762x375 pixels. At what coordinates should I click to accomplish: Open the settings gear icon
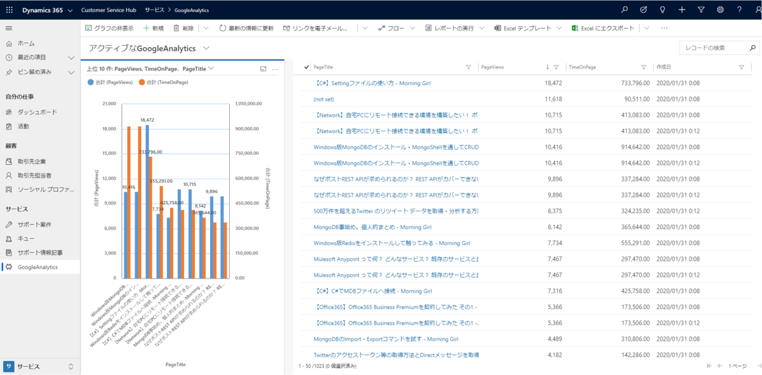(720, 10)
